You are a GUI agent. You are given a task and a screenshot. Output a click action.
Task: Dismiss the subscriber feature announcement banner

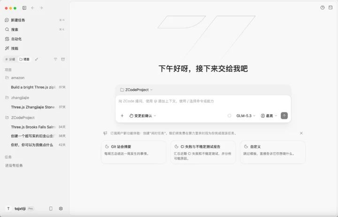[301, 133]
